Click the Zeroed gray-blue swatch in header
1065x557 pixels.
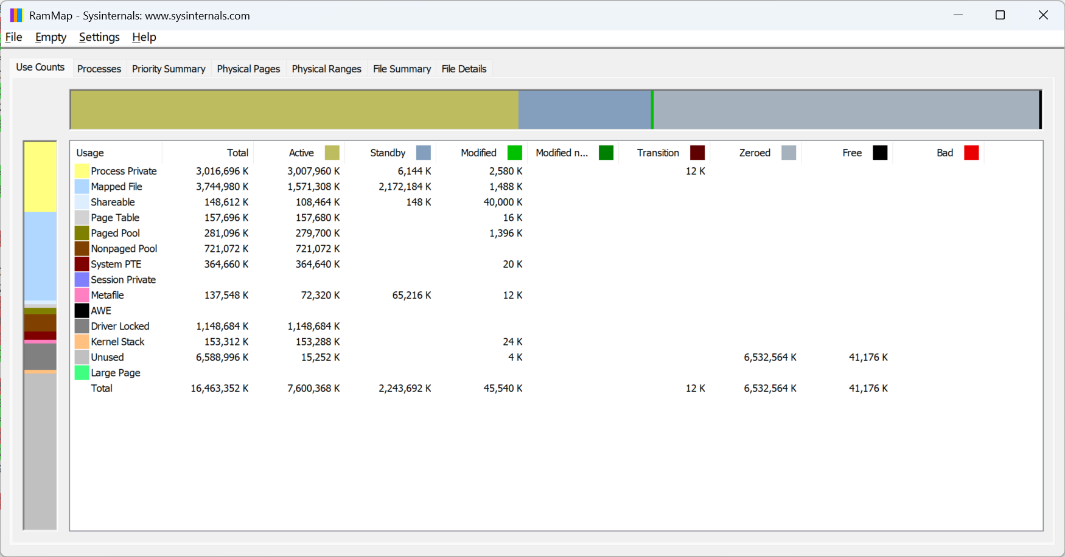point(789,153)
